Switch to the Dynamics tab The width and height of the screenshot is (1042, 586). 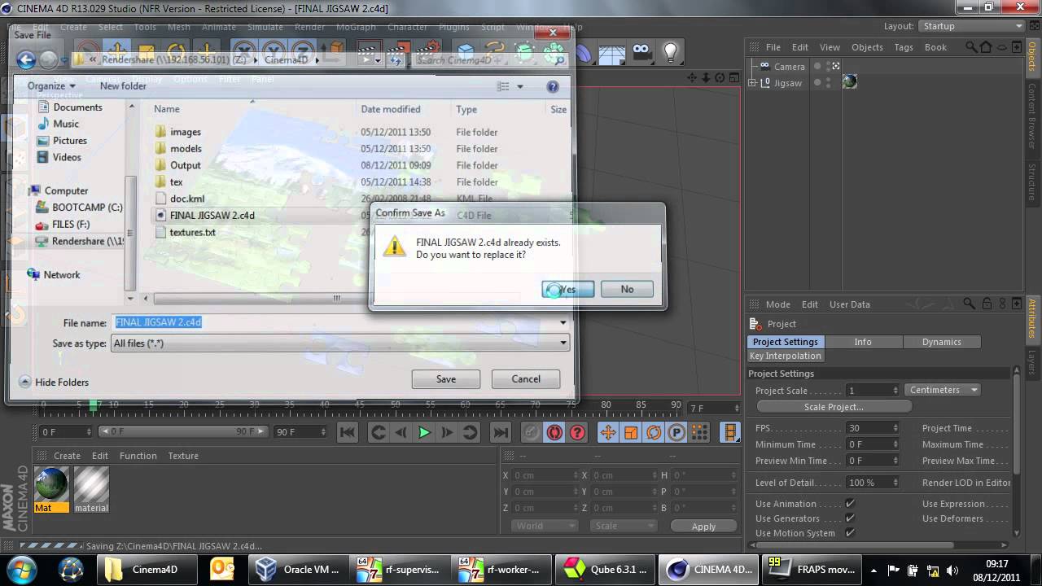942,342
